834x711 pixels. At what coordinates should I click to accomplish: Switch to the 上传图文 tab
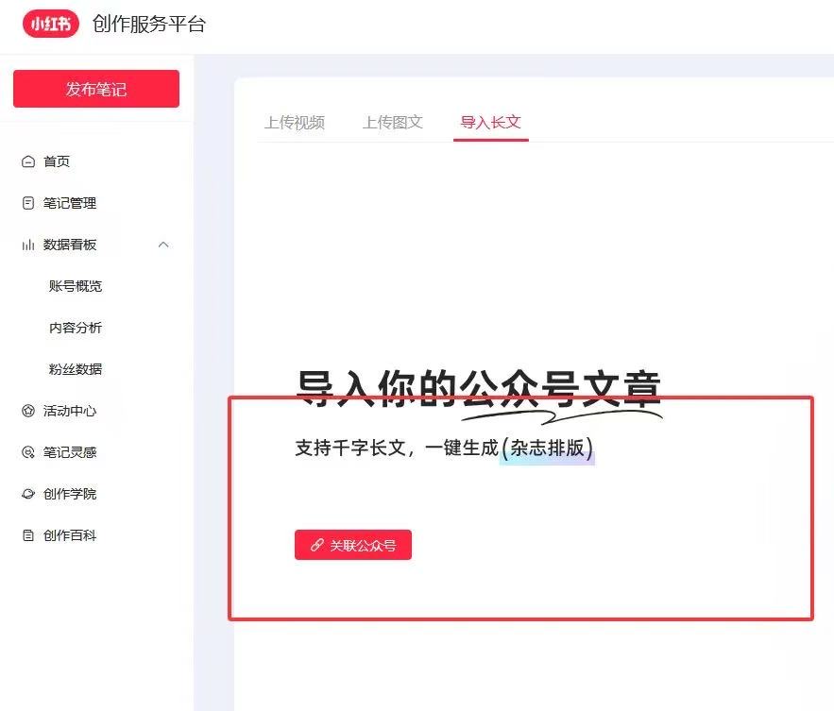393,123
